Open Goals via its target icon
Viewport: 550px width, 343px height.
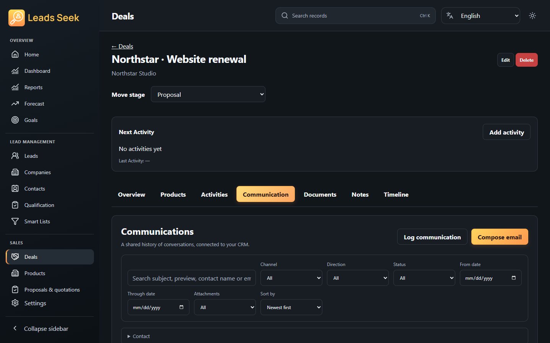point(15,120)
